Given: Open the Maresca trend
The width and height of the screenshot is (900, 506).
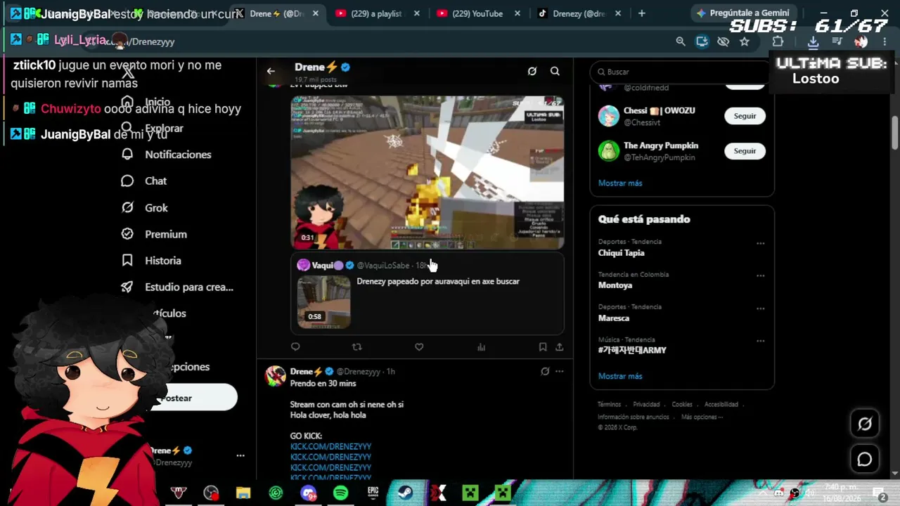Looking at the screenshot, I should (614, 318).
